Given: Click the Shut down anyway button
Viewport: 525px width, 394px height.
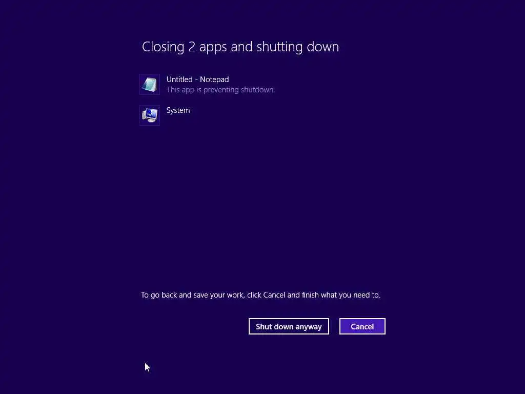Looking at the screenshot, I should [289, 326].
